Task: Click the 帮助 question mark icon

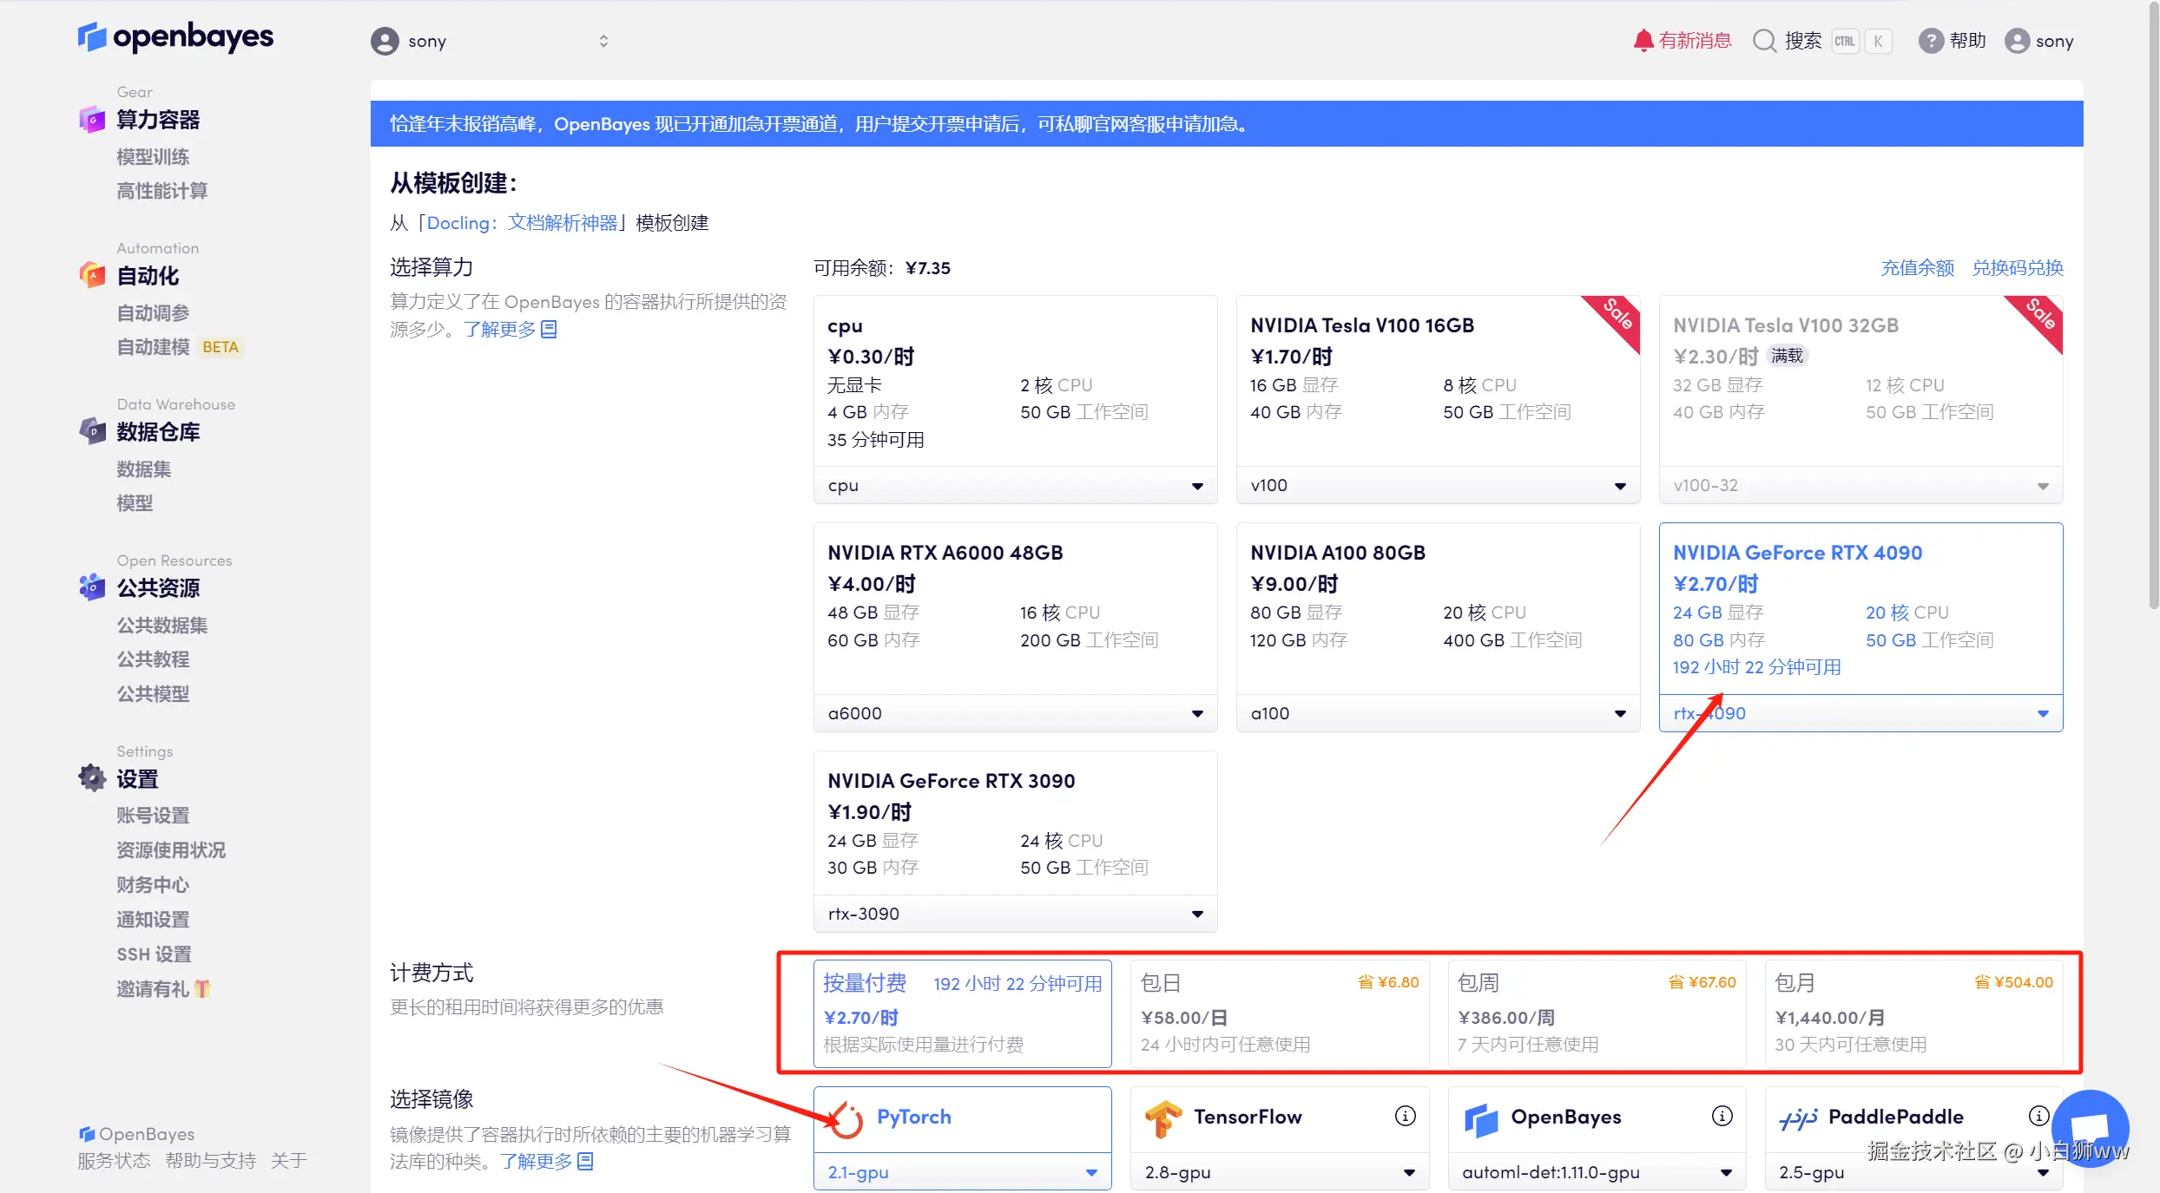Action: coord(1930,41)
